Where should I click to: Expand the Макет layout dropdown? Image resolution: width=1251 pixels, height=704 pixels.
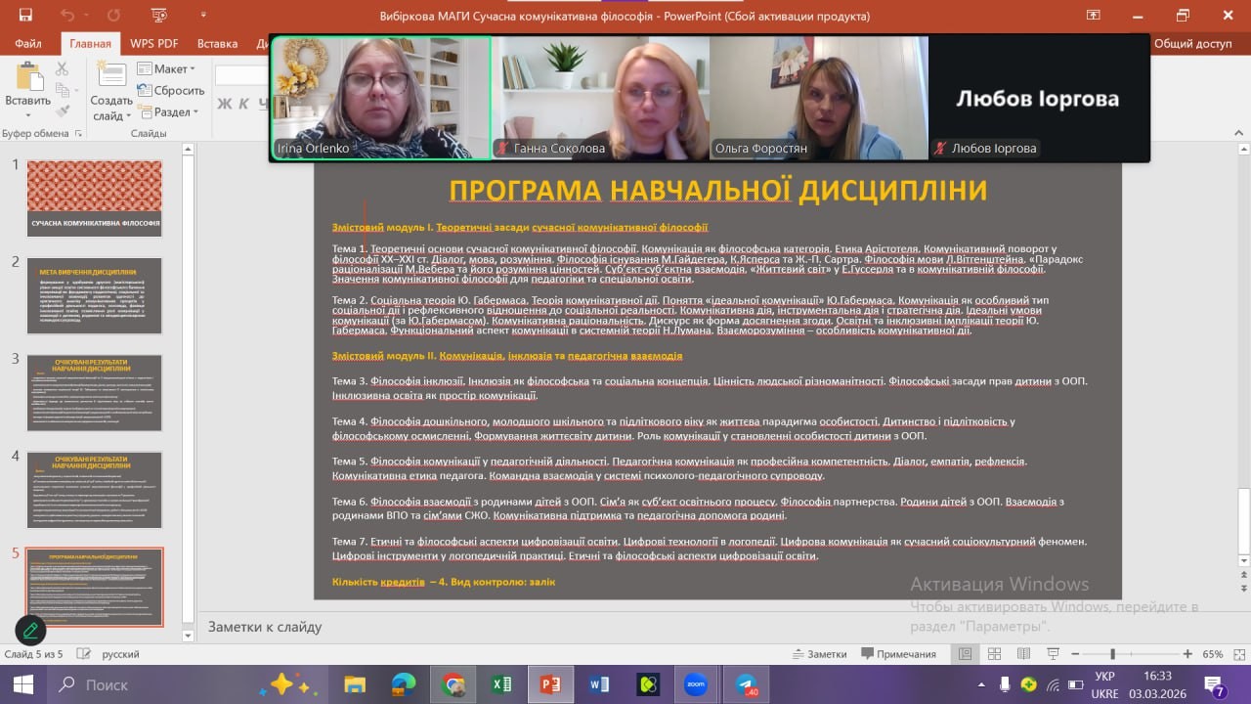coord(166,68)
